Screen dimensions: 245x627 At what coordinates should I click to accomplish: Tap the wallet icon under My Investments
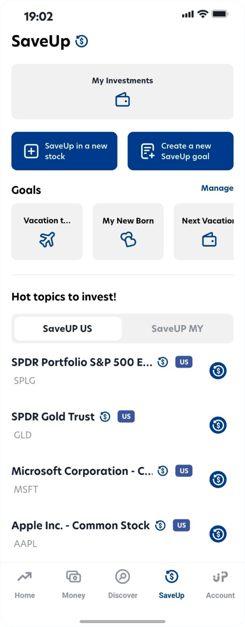click(122, 100)
